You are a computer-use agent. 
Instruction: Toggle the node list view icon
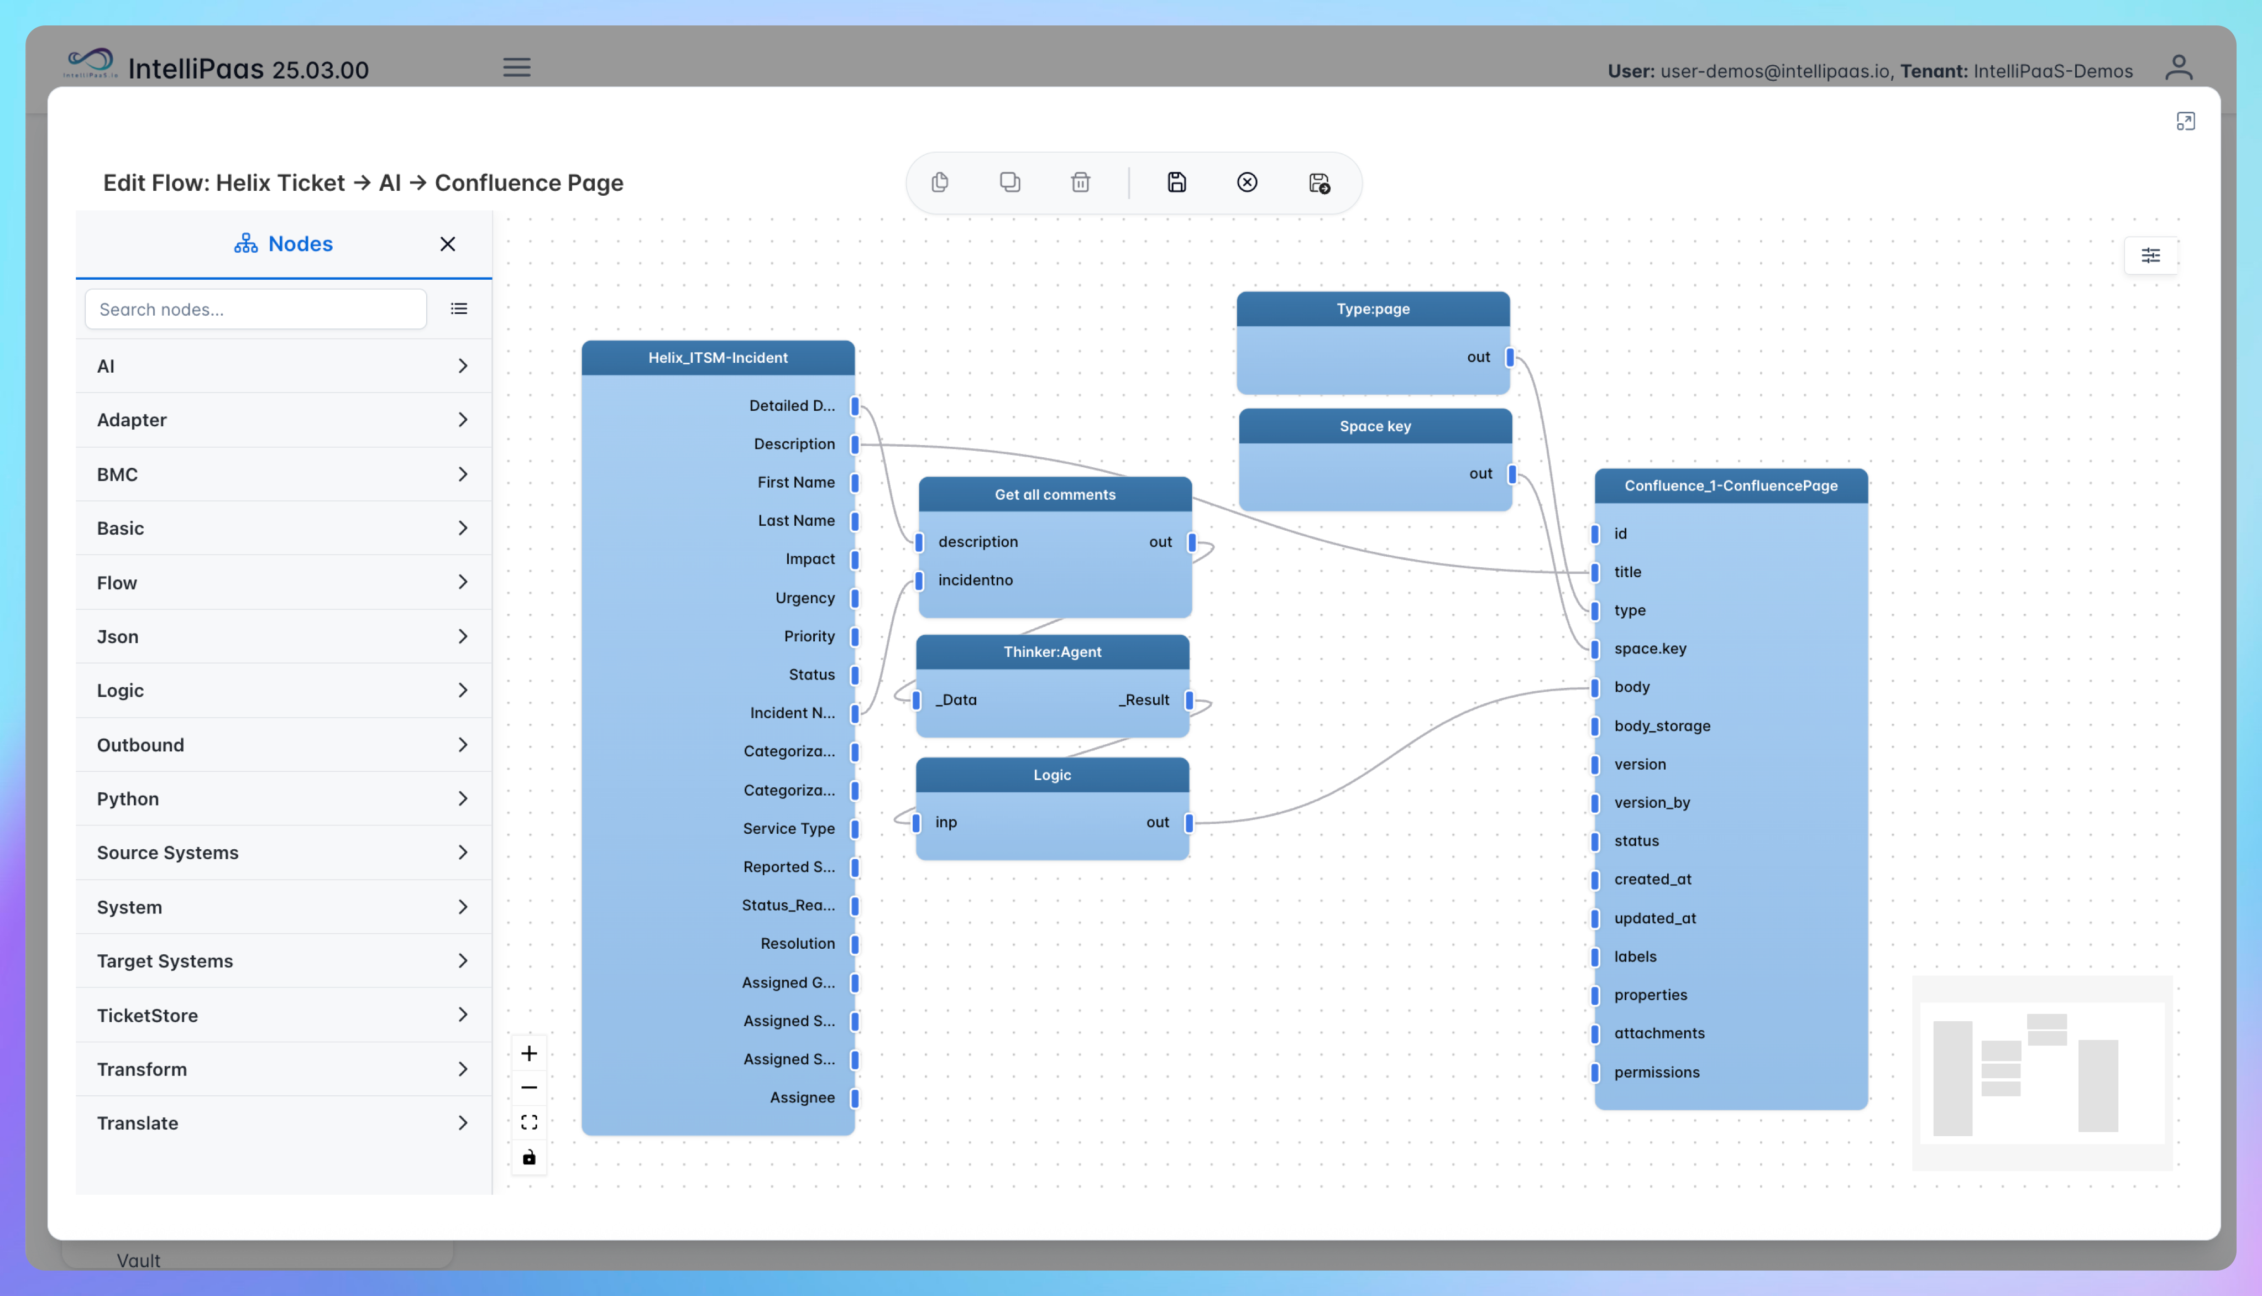tap(459, 309)
